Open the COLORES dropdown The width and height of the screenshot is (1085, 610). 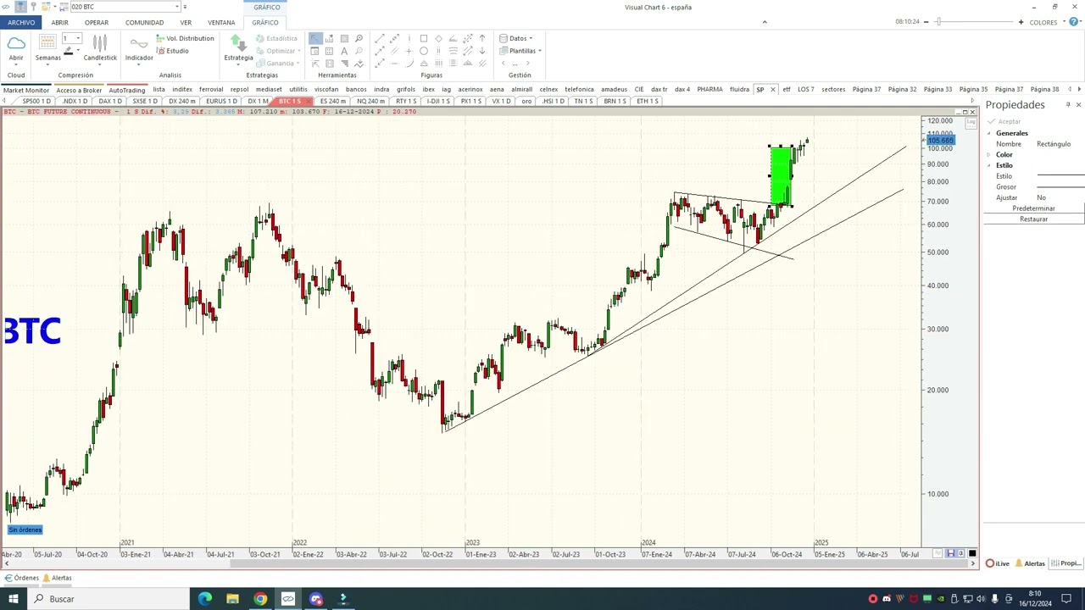(1047, 23)
